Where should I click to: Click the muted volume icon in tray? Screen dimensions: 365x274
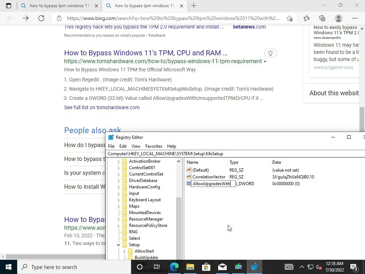tap(319, 267)
